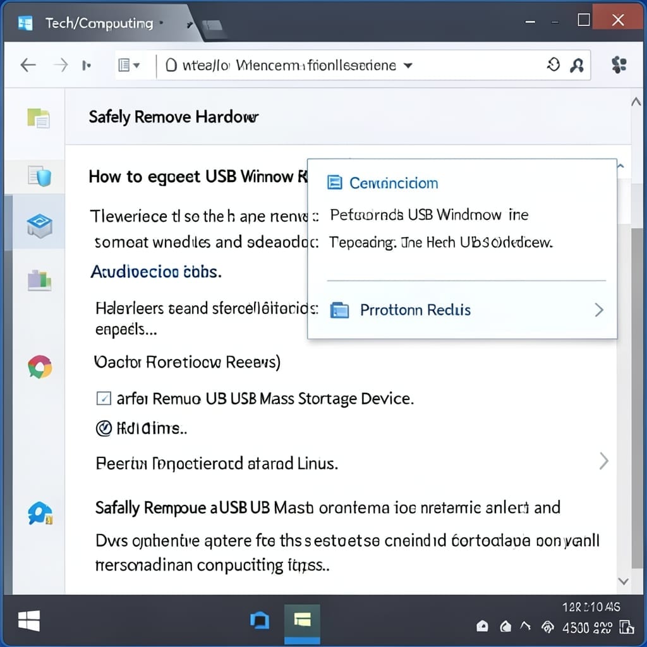Click the Oactor Roretioow Reeens text
This screenshot has width=647, height=647.
(x=187, y=362)
